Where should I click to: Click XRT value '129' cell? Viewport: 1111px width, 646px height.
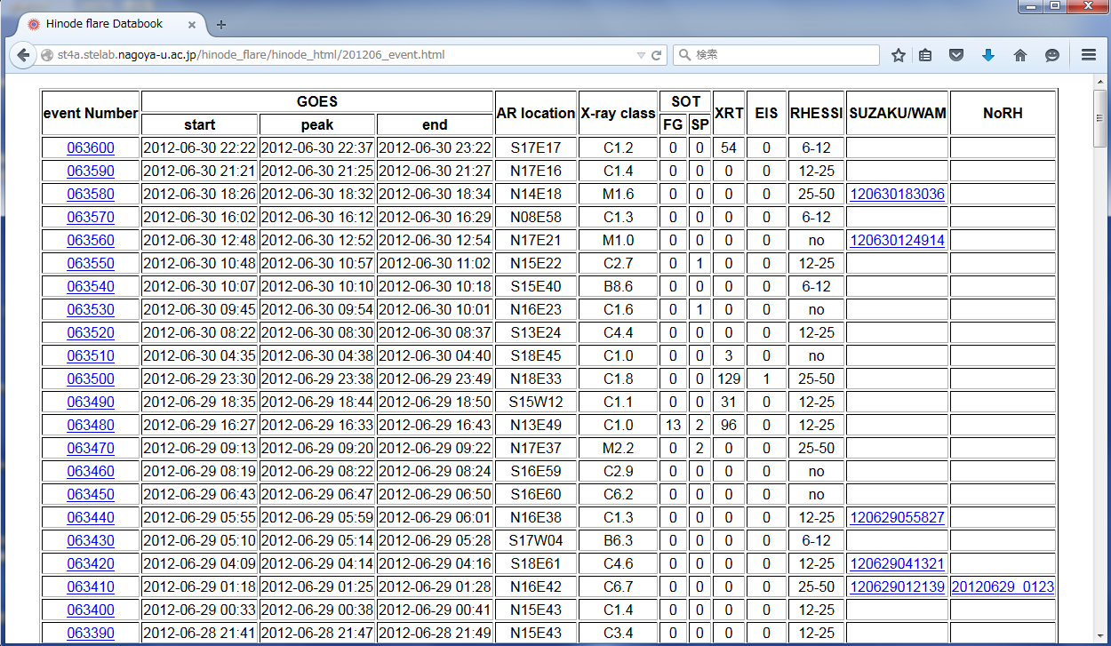(x=729, y=379)
